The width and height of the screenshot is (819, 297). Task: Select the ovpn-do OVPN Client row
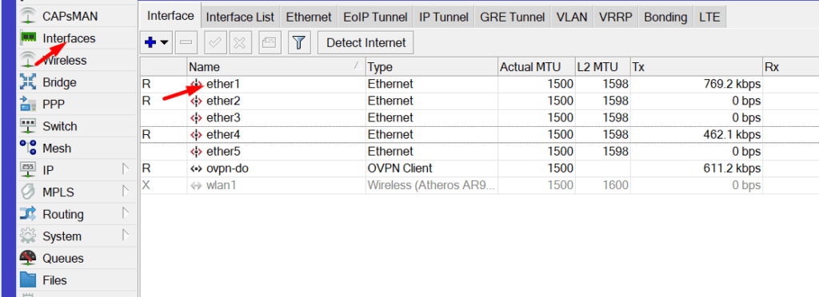[x=480, y=168]
